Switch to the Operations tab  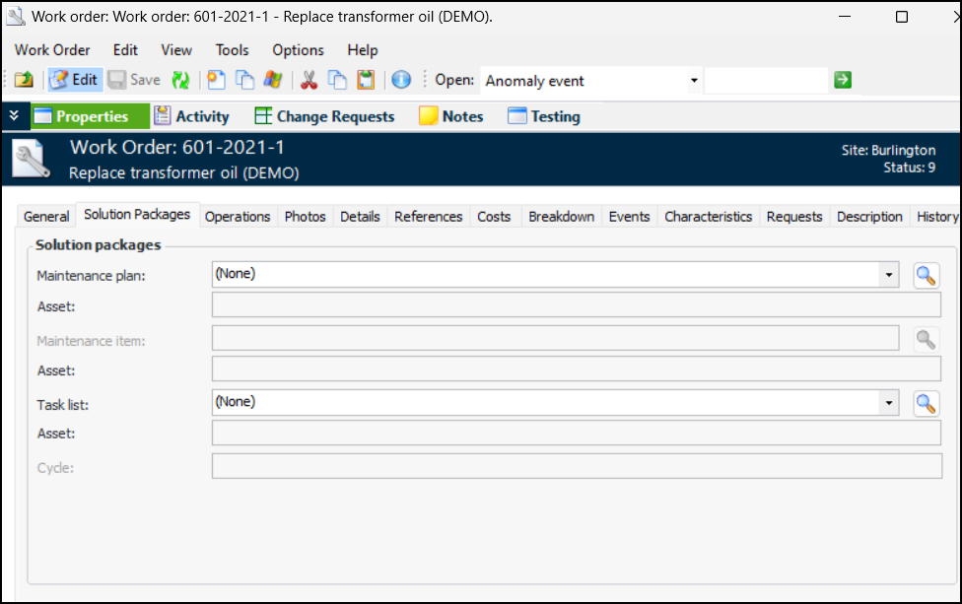[x=238, y=217]
